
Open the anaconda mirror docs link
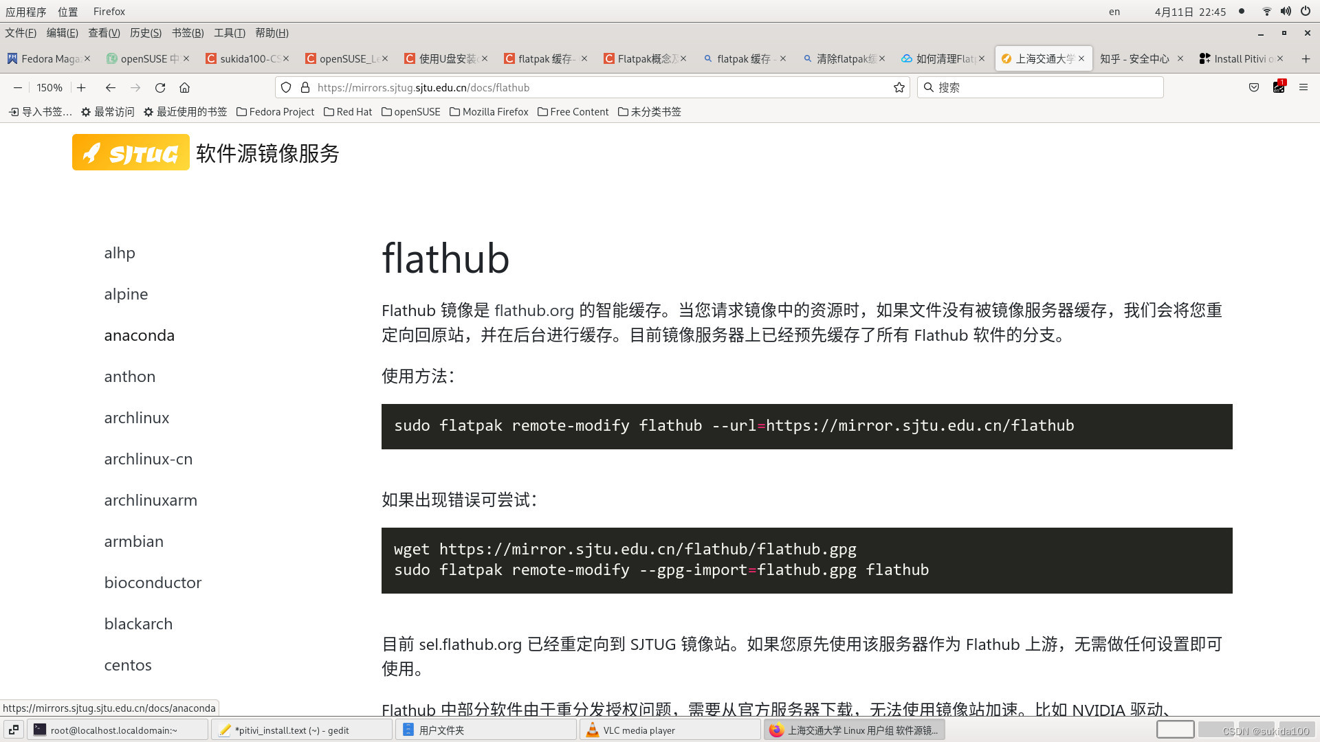(x=140, y=335)
